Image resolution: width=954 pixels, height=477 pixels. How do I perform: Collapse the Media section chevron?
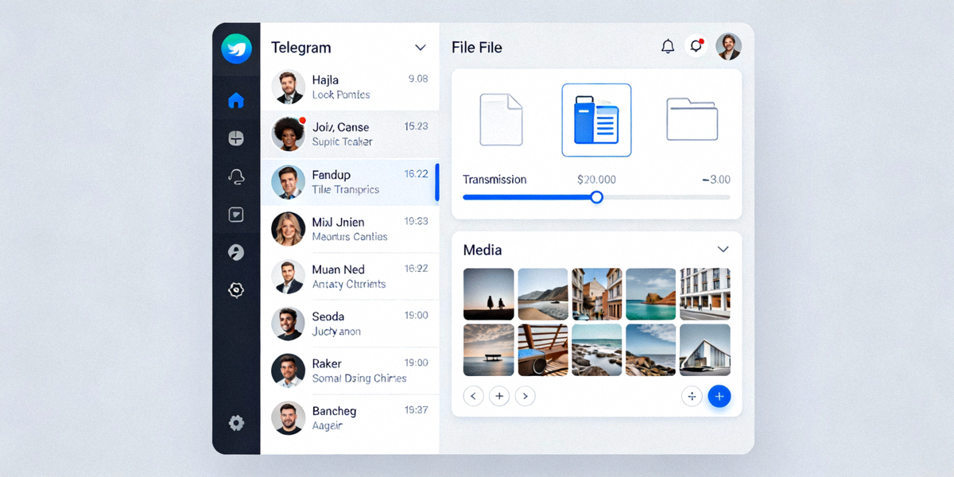tap(723, 250)
